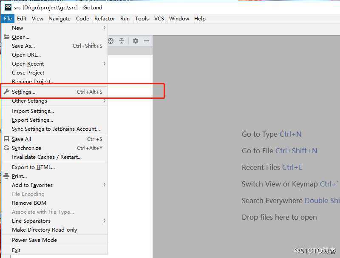Image resolution: width=340 pixels, height=258 pixels.
Task: Choose Save As... from File menu
Action: [54, 46]
